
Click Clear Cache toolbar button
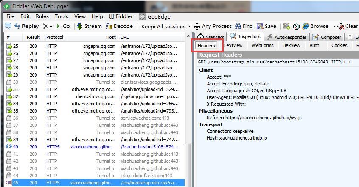coord(348,26)
